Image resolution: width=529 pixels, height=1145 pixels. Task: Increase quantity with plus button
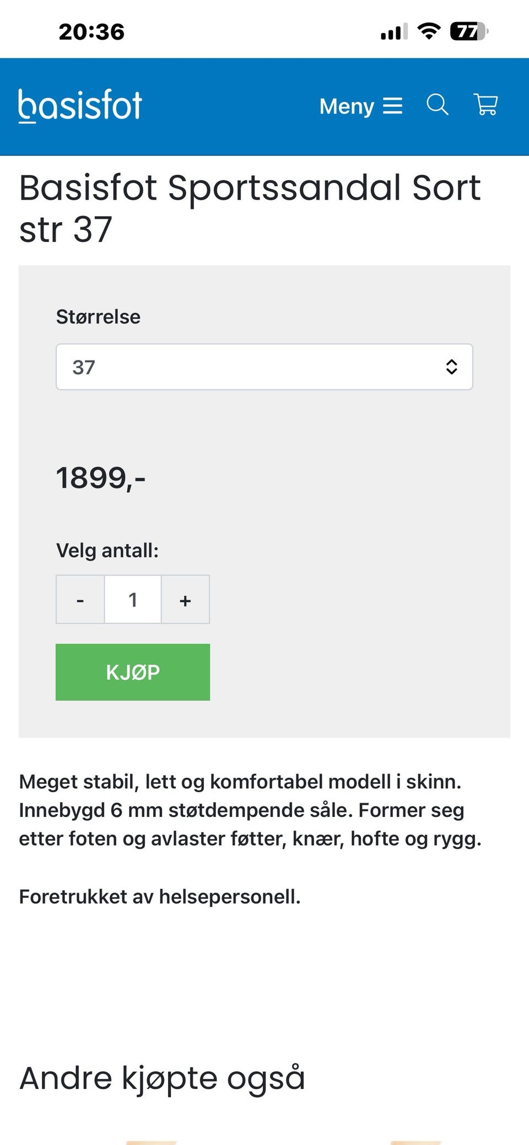pos(185,599)
